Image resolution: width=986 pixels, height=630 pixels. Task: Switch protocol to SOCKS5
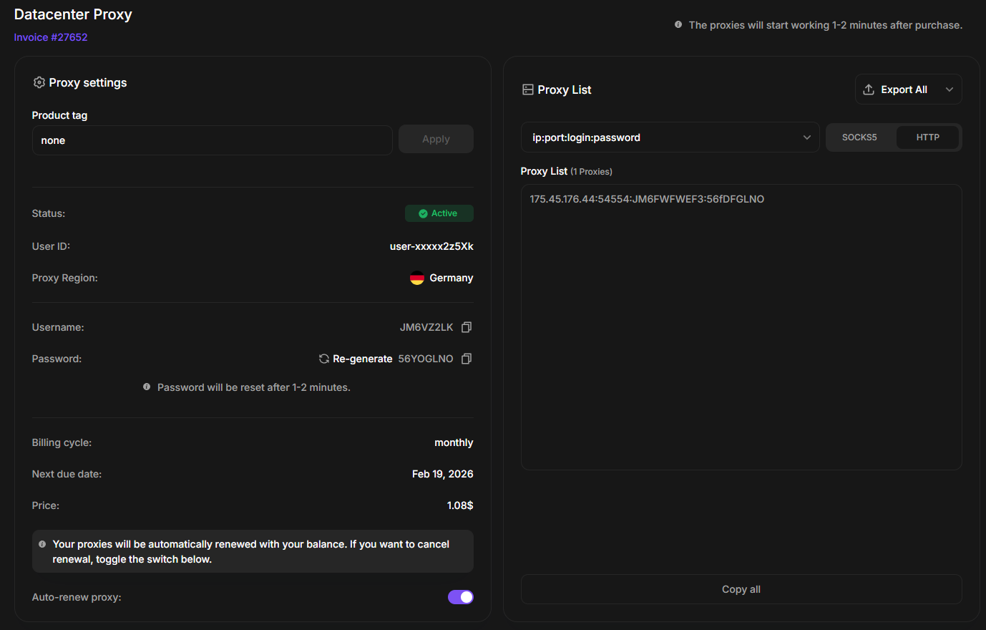pos(859,137)
